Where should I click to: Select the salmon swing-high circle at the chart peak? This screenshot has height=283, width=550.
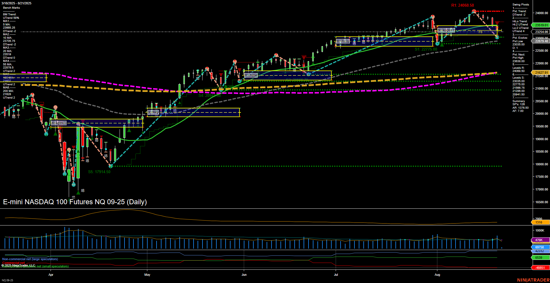(x=474, y=11)
